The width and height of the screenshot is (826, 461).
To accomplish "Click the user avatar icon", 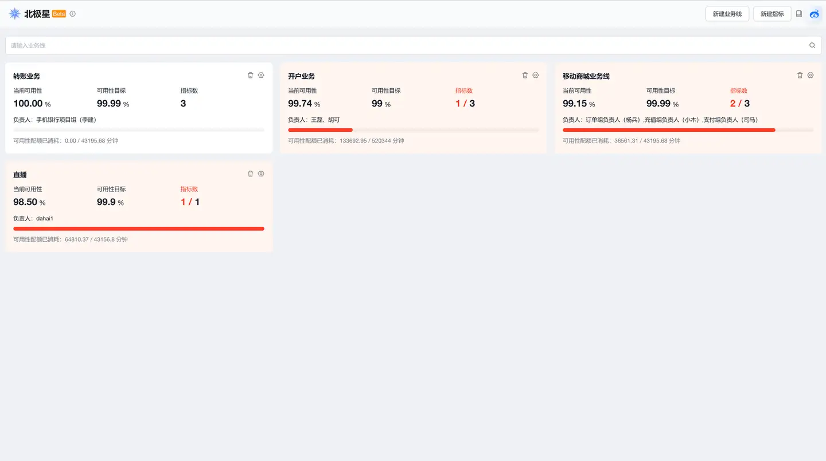I will (815, 14).
